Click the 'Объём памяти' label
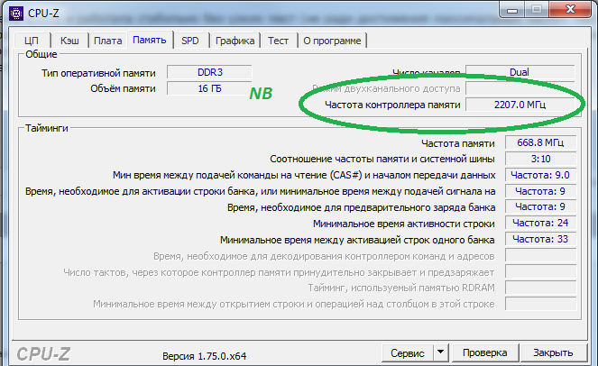598x366 pixels. (123, 88)
